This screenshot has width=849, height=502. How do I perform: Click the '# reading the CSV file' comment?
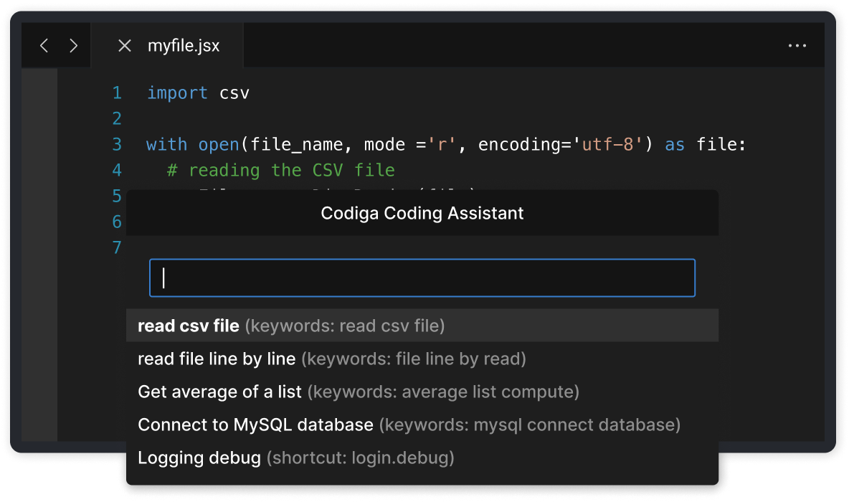[281, 171]
